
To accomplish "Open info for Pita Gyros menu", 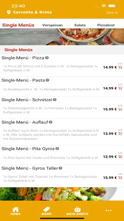I will click(57, 149).
